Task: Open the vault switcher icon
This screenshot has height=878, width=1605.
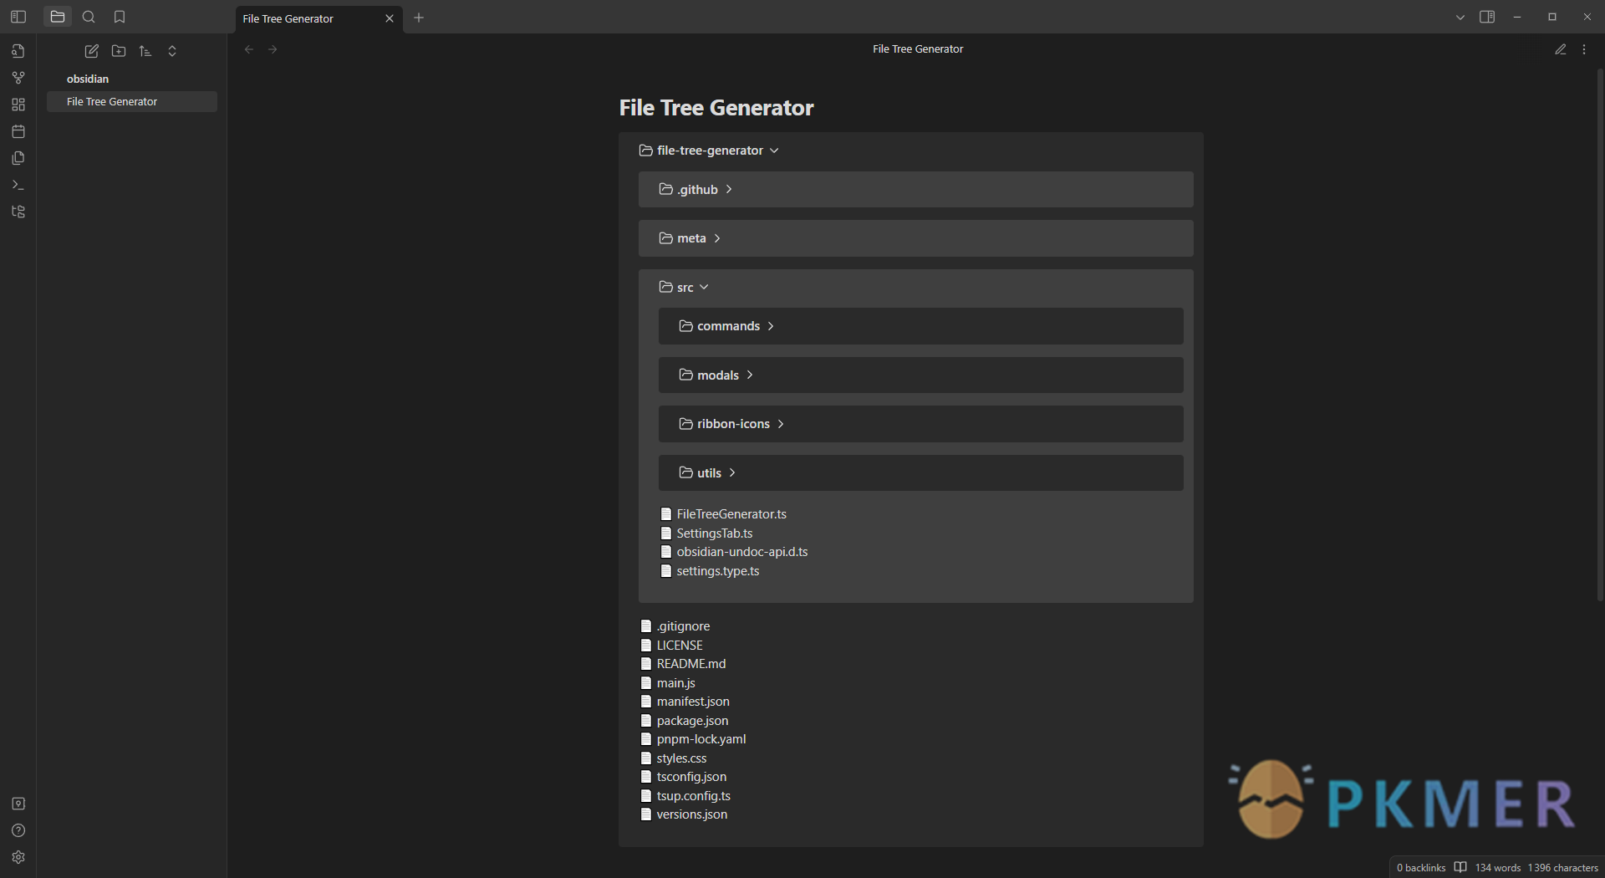Action: [18, 804]
